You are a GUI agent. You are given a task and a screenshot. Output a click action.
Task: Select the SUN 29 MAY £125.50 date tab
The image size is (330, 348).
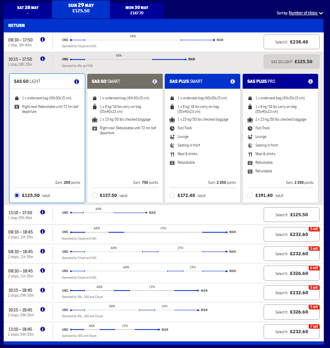[x=81, y=9]
